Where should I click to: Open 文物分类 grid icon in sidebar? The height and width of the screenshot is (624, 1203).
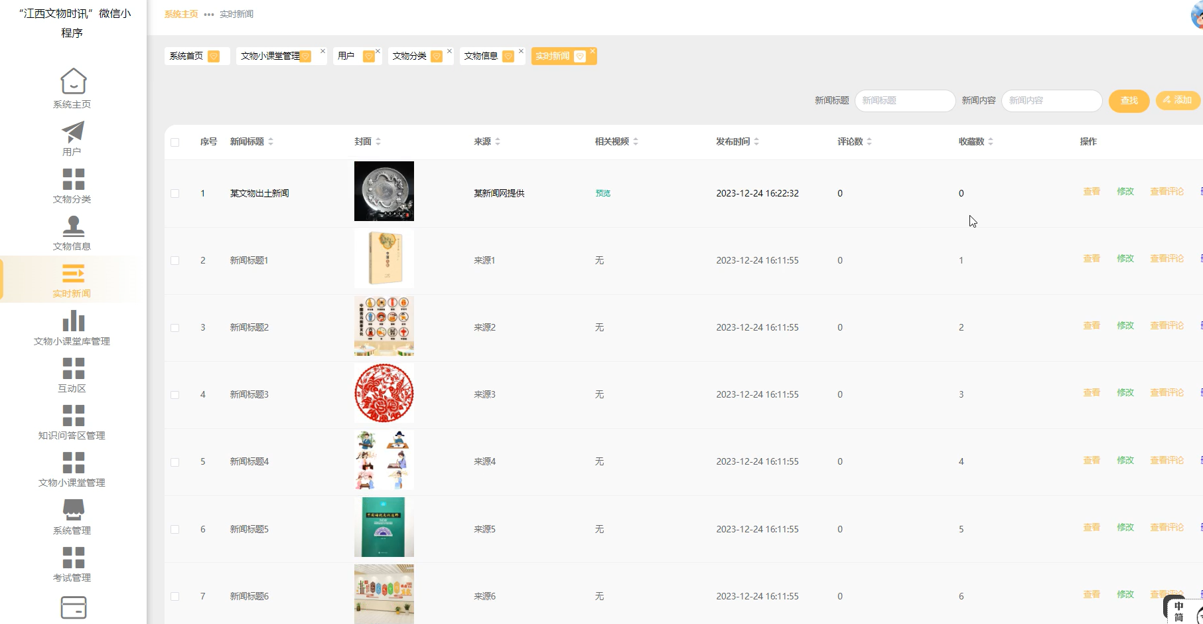(72, 178)
